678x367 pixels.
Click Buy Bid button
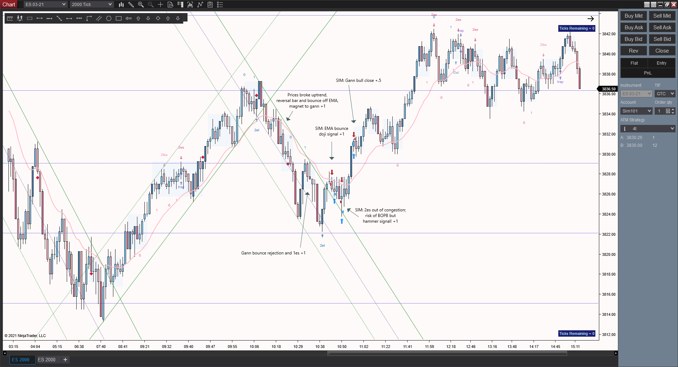click(x=634, y=39)
